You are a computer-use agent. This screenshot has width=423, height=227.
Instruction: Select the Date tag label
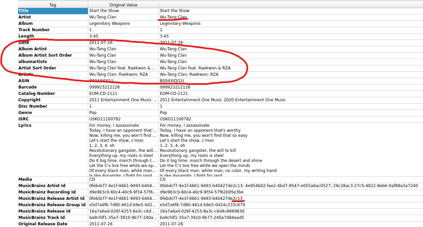coord(24,42)
